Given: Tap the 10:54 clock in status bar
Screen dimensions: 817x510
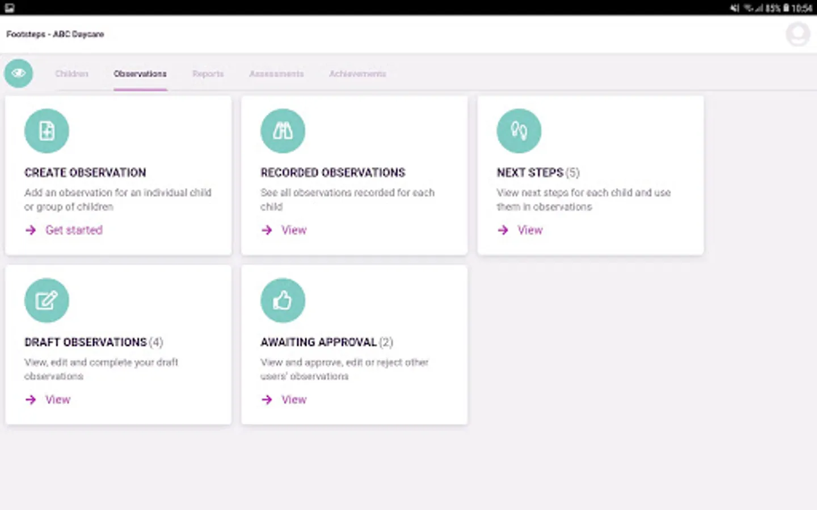Looking at the screenshot, I should pyautogui.click(x=802, y=8).
